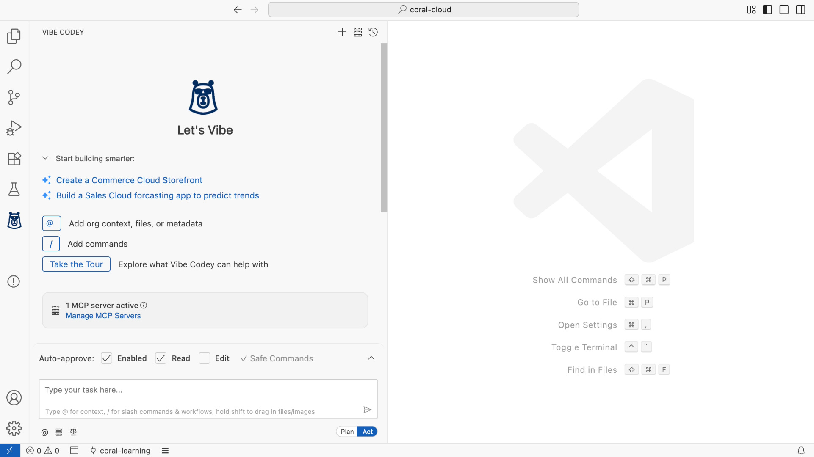The width and height of the screenshot is (814, 457).
Task: Check the Edit auto-approve checkbox
Action: click(205, 358)
